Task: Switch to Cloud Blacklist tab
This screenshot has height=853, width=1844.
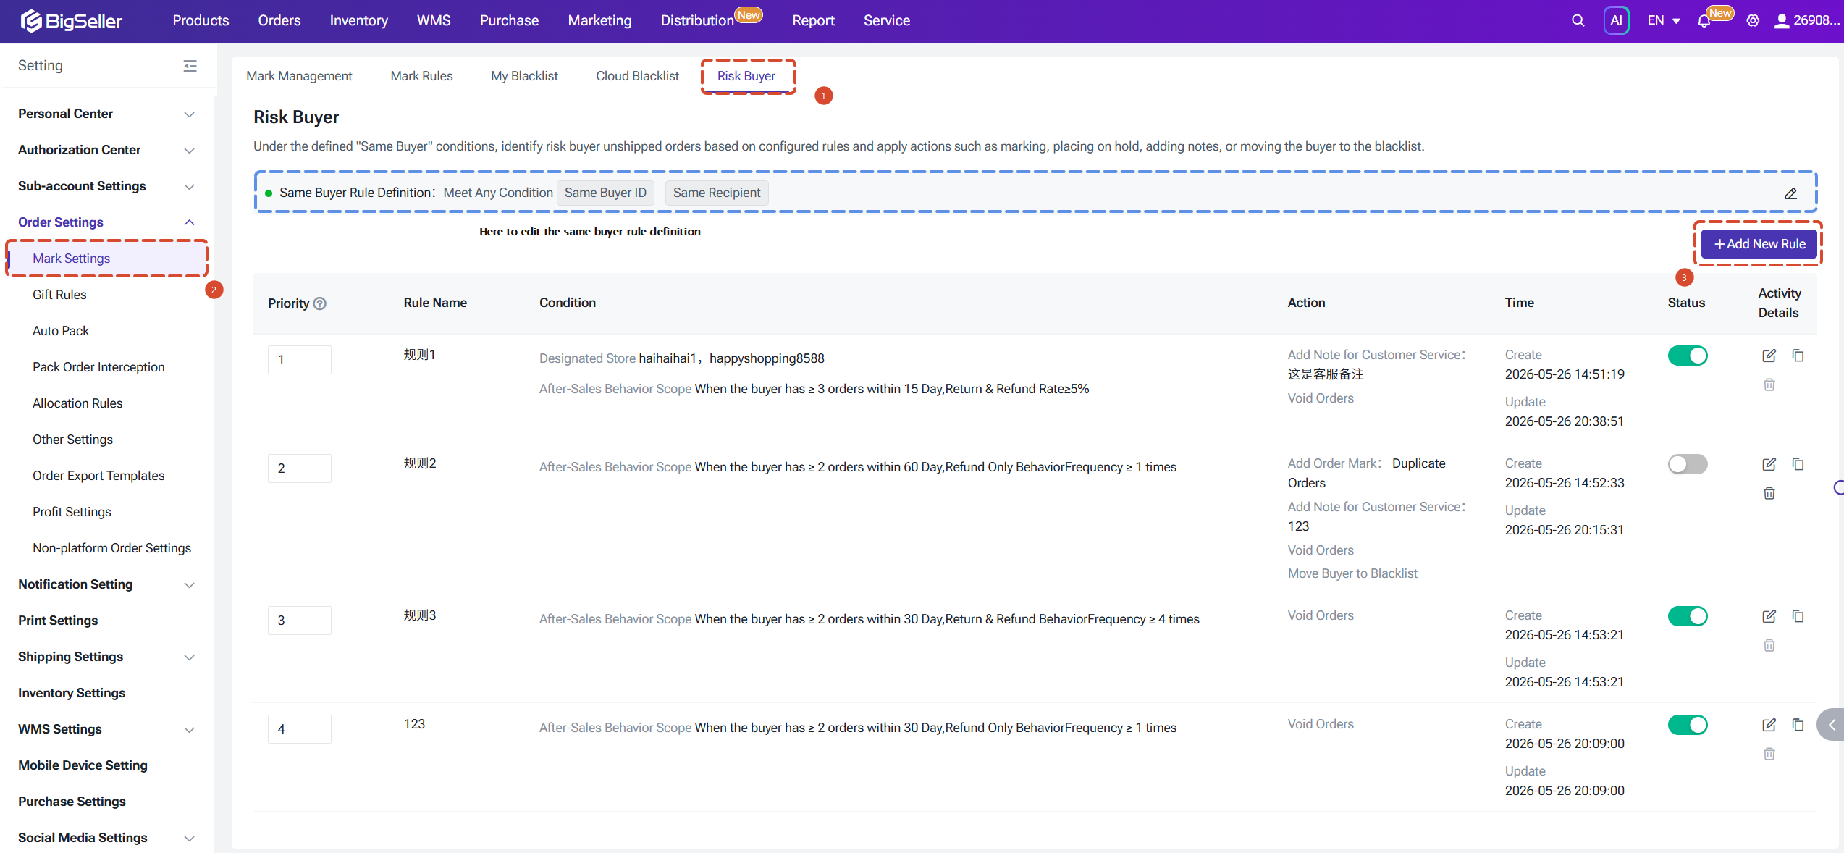Action: [637, 76]
